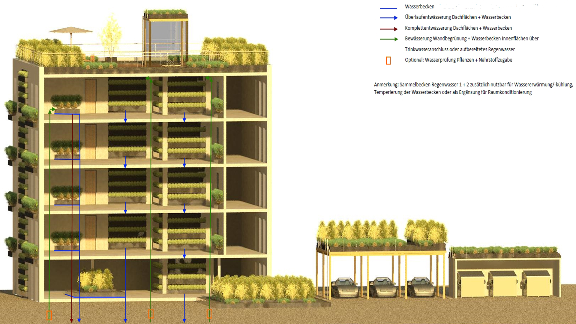Select the 'Wasserbecken' legend label
576x324 pixels.
point(419,7)
